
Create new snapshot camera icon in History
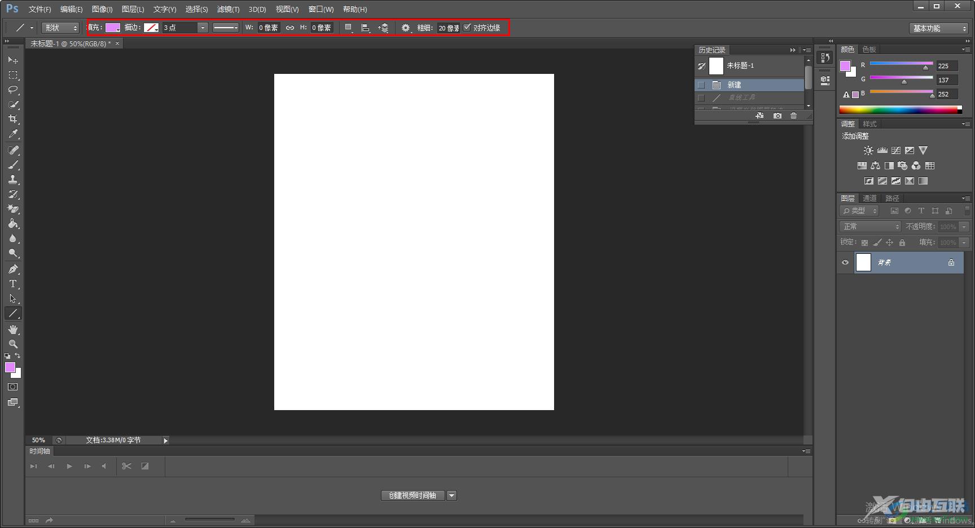tap(778, 116)
